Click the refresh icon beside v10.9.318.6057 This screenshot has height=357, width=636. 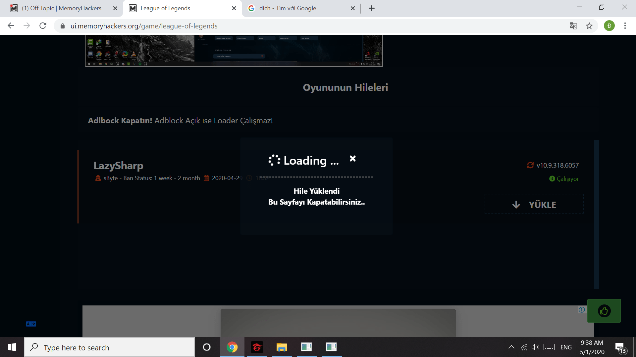(x=530, y=165)
